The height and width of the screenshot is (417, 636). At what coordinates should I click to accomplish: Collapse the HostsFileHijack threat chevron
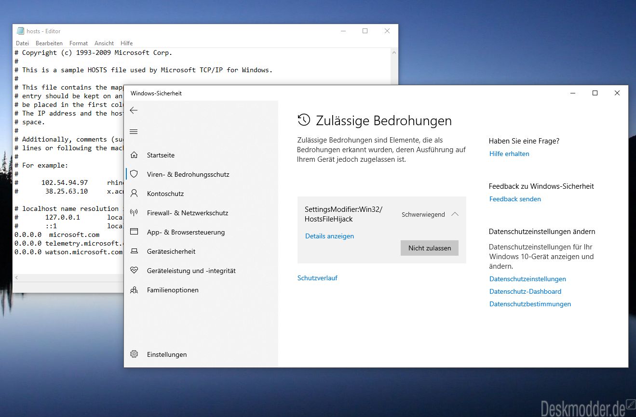click(x=455, y=214)
